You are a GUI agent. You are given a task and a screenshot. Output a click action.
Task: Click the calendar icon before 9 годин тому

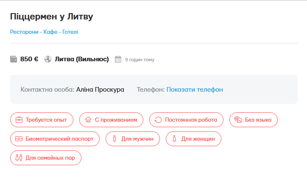tap(118, 60)
